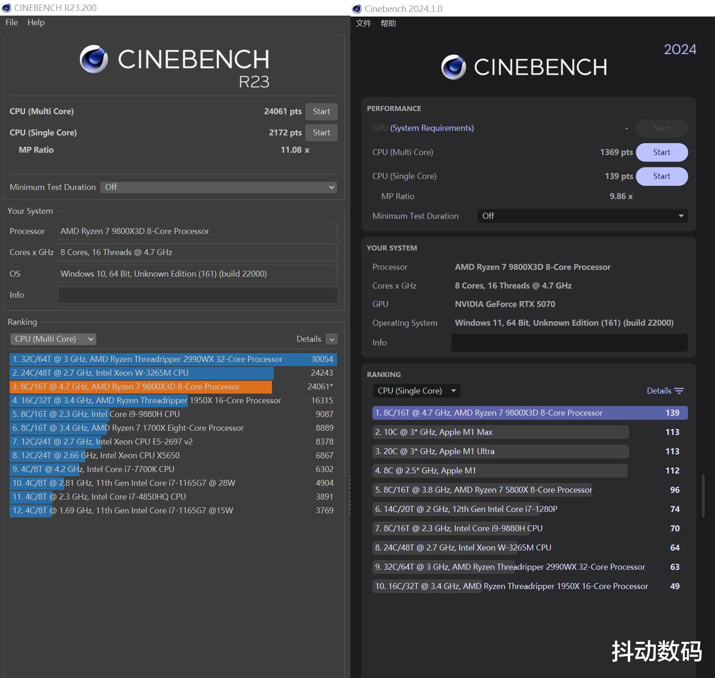Expand the Details chevron in R23 ranking

point(332,339)
